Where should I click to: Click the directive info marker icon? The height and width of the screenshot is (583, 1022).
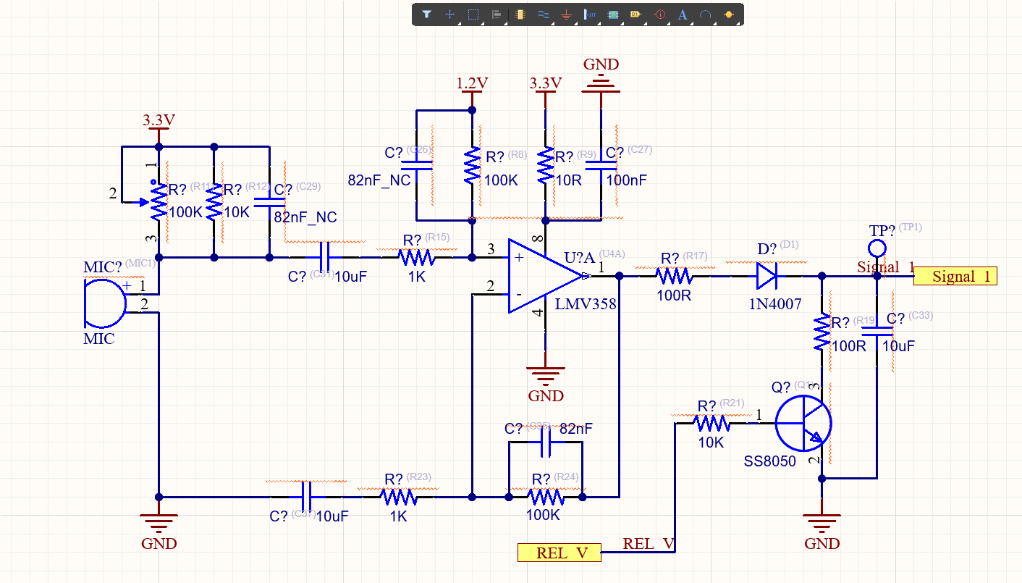coord(659,14)
